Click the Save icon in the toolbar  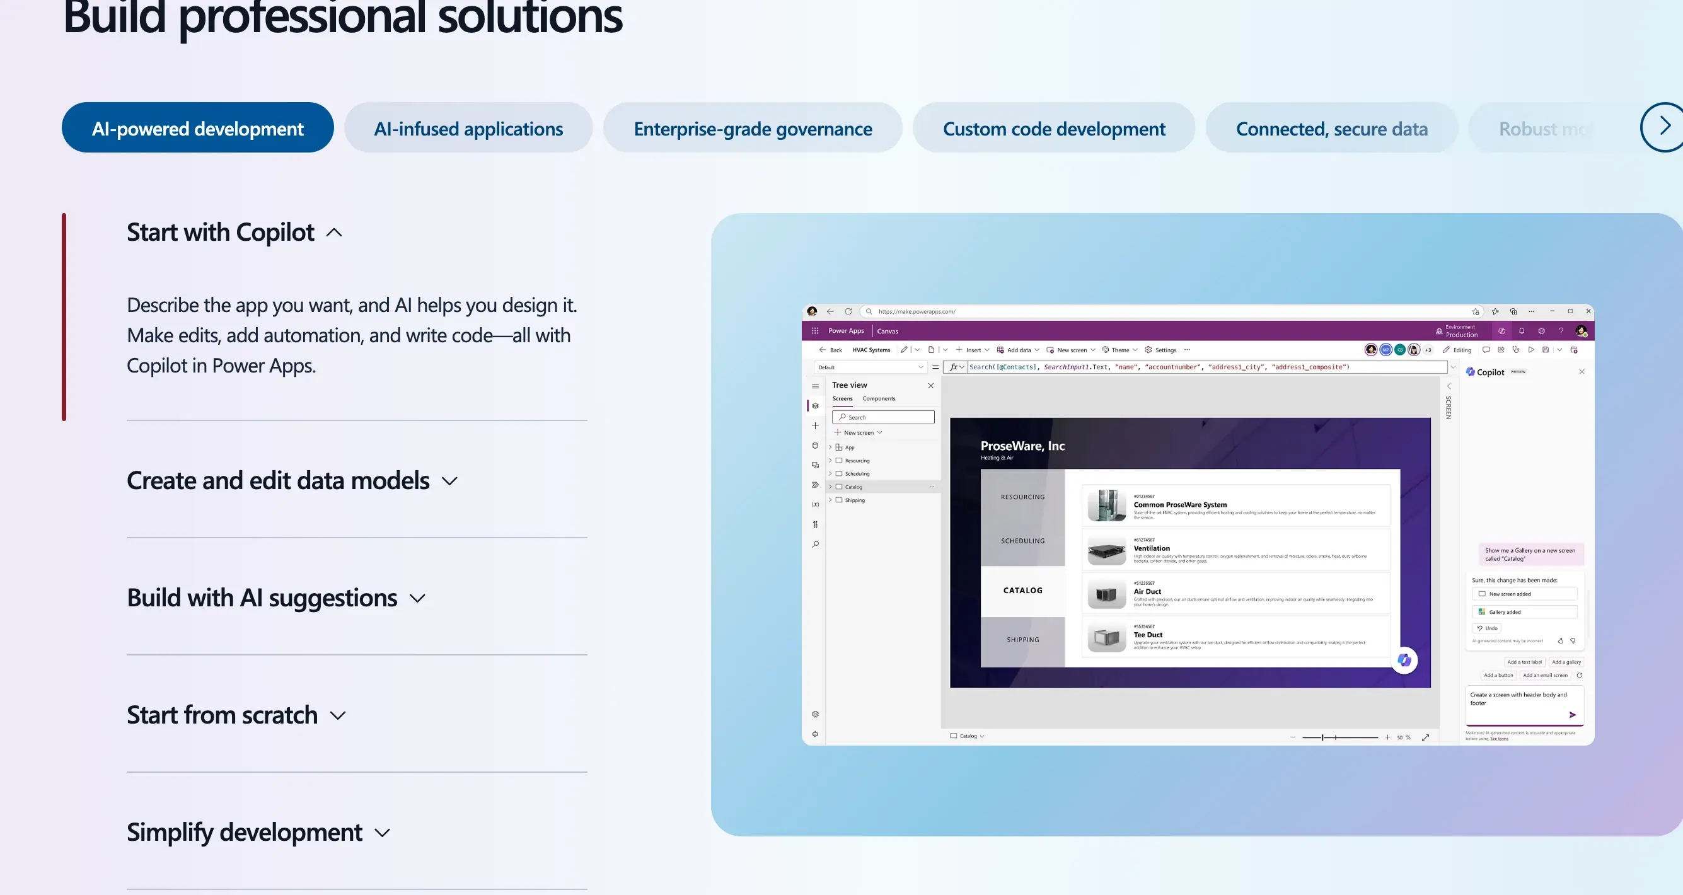click(x=1545, y=350)
